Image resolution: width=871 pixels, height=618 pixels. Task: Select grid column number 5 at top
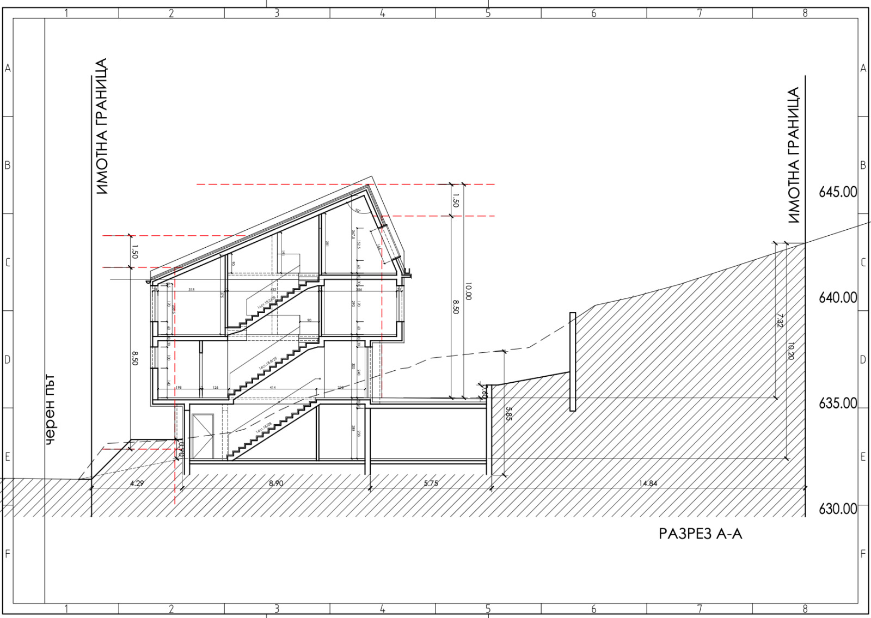click(488, 13)
